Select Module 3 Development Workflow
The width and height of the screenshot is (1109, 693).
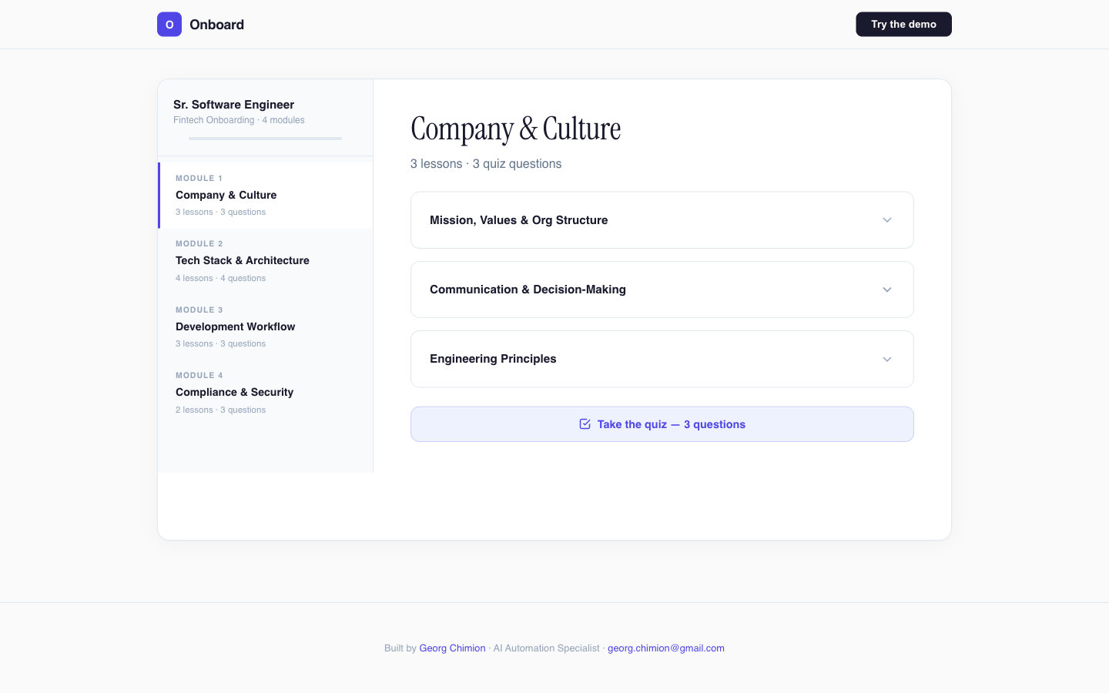tap(266, 326)
